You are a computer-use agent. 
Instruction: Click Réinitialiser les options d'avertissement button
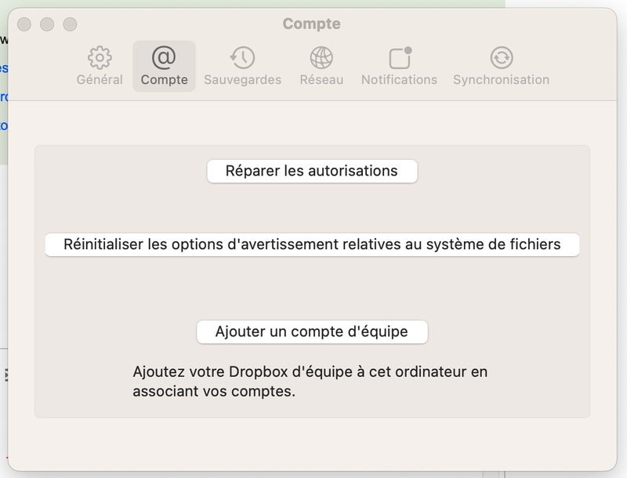click(x=312, y=244)
